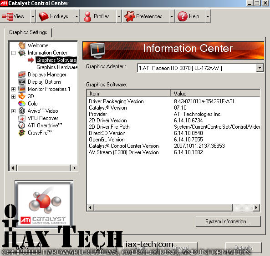Click the System Information button

[x=228, y=221]
